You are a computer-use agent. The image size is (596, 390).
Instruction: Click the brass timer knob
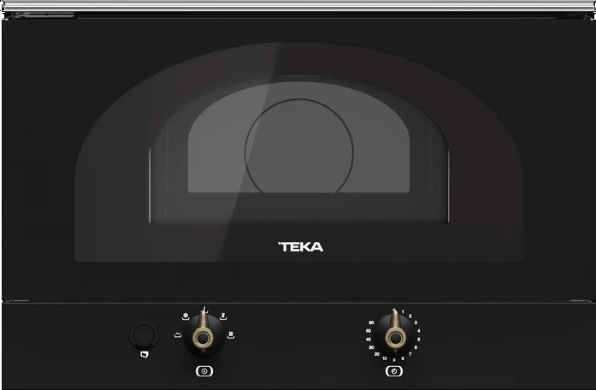click(394, 339)
